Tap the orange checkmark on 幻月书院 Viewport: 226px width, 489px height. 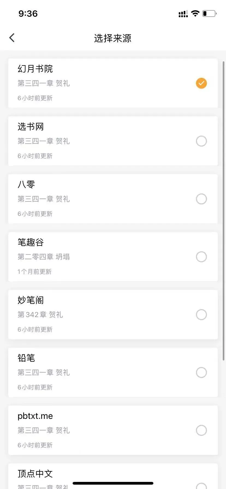[201, 83]
